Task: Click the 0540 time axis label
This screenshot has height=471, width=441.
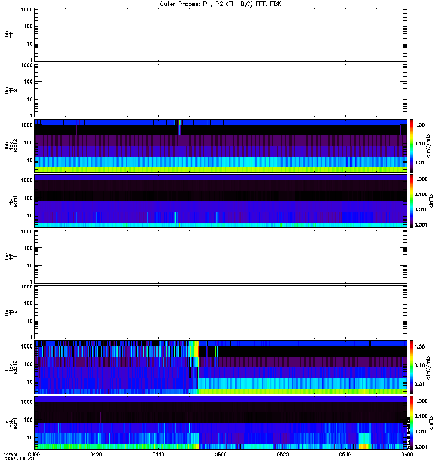Action: click(x=345, y=454)
